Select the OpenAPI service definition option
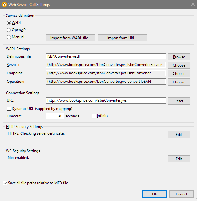Image resolution: width=197 pixels, height=201 pixels. pyautogui.click(x=9, y=30)
